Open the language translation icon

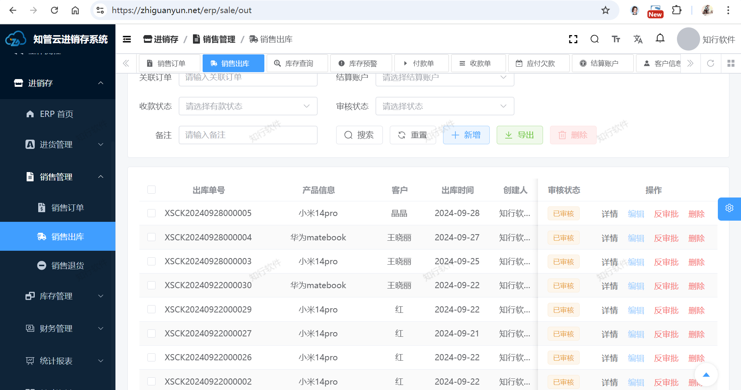pos(638,39)
